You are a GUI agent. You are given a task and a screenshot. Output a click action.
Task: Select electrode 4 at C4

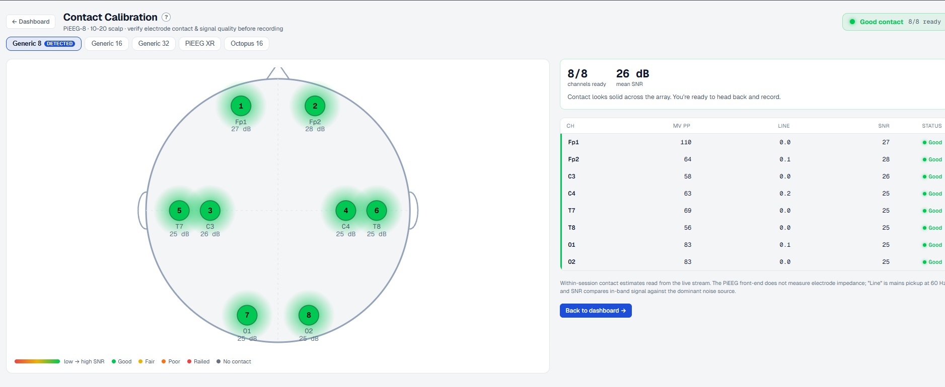point(346,211)
